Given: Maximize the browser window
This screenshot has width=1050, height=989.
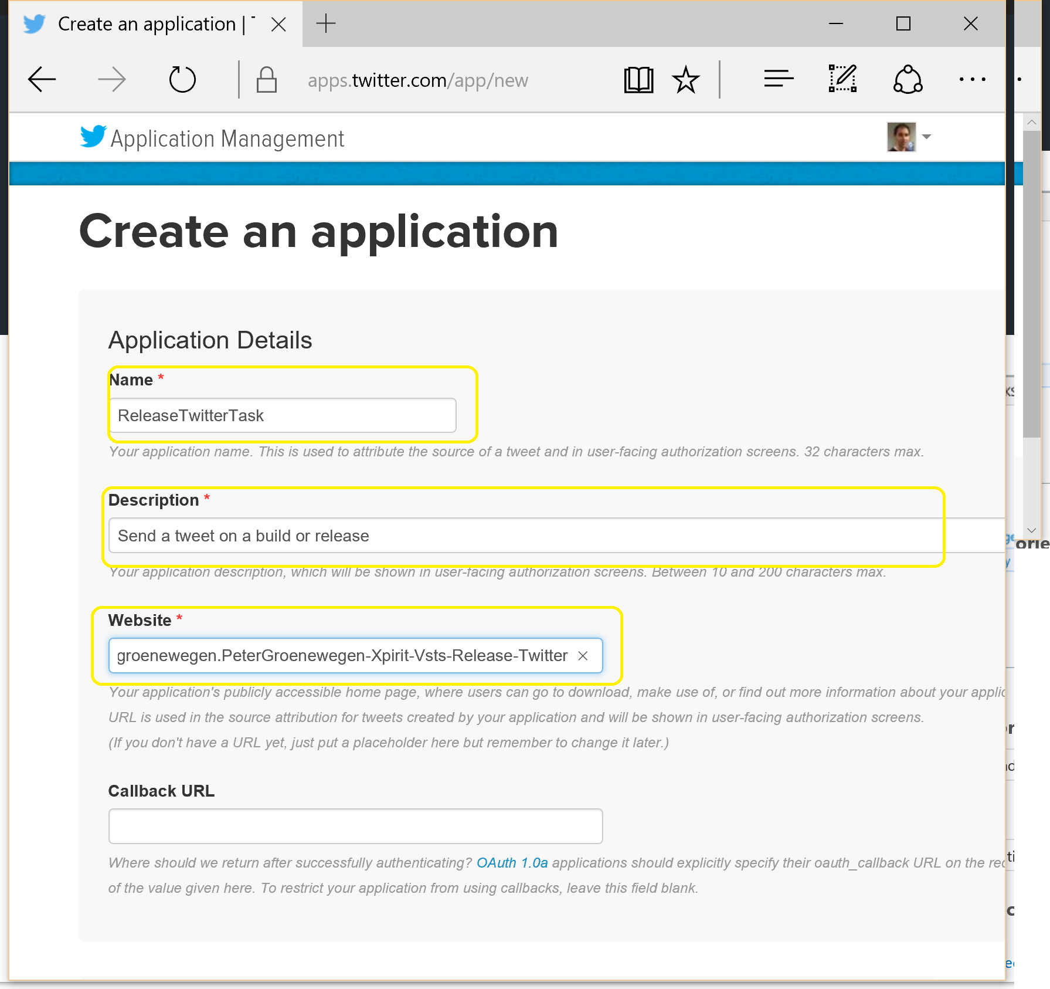Looking at the screenshot, I should click(x=903, y=24).
